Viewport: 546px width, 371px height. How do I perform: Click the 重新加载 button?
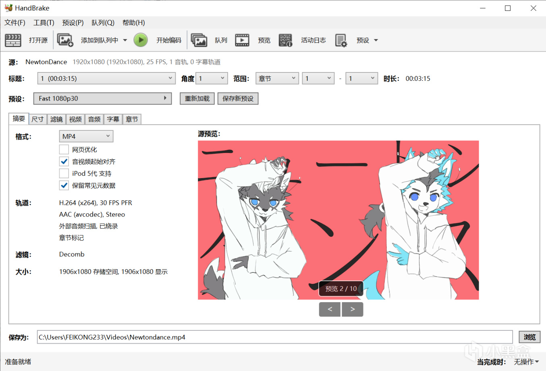(x=197, y=99)
